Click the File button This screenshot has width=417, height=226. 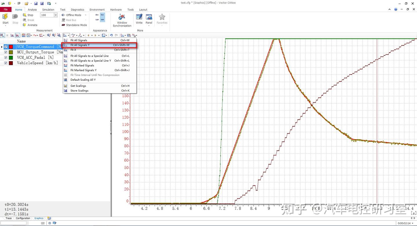6,10
